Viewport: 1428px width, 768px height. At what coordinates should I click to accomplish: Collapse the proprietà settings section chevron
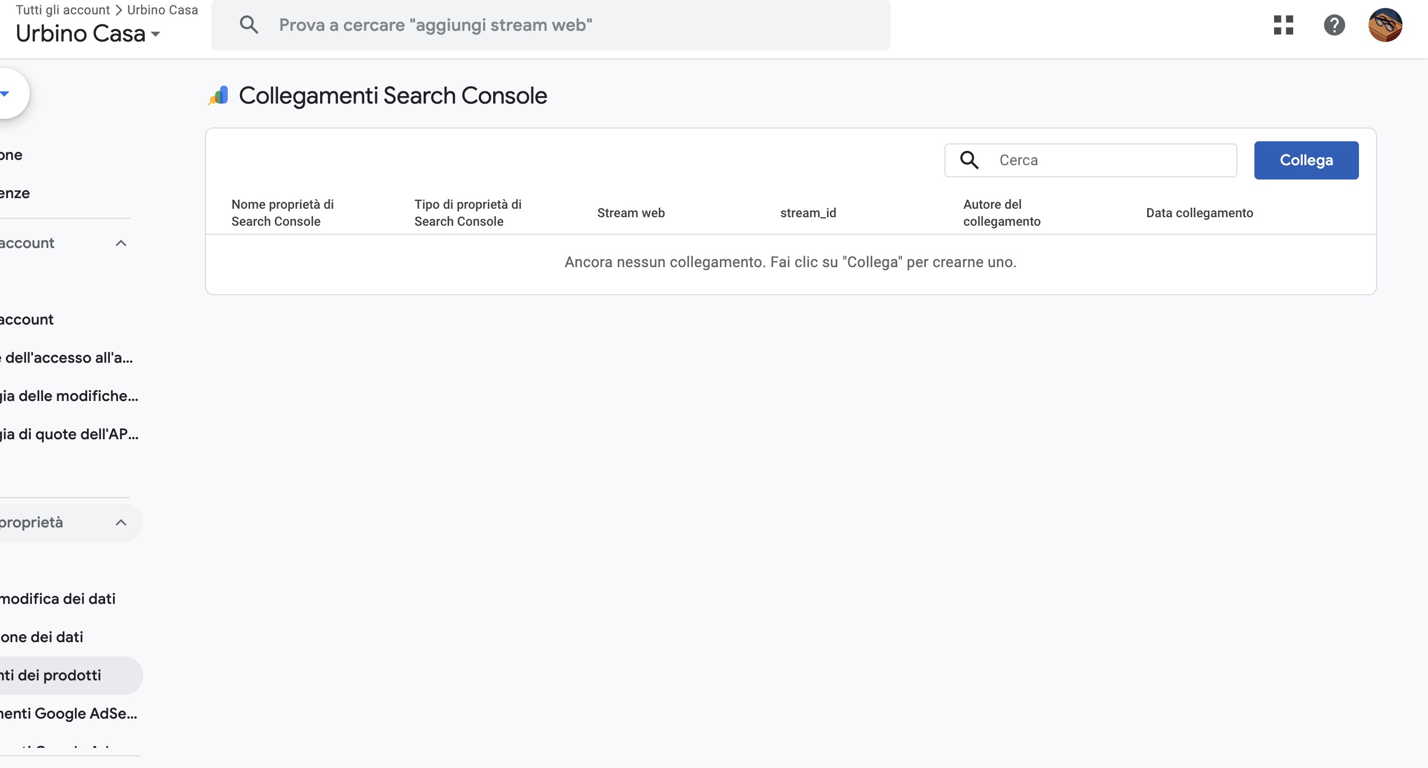pos(121,523)
